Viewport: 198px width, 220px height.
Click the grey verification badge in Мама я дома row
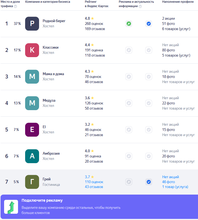(149, 77)
